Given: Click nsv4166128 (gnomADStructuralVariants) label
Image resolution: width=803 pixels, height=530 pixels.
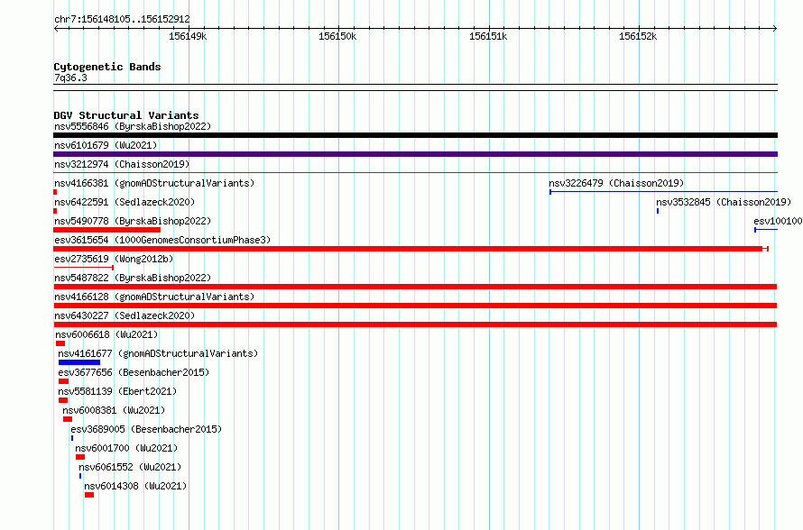Looking at the screenshot, I should point(154,297).
